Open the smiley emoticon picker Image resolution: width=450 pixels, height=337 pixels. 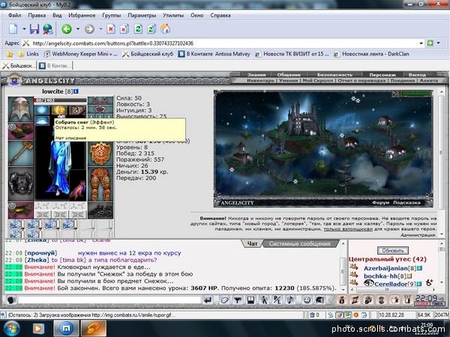point(307,300)
